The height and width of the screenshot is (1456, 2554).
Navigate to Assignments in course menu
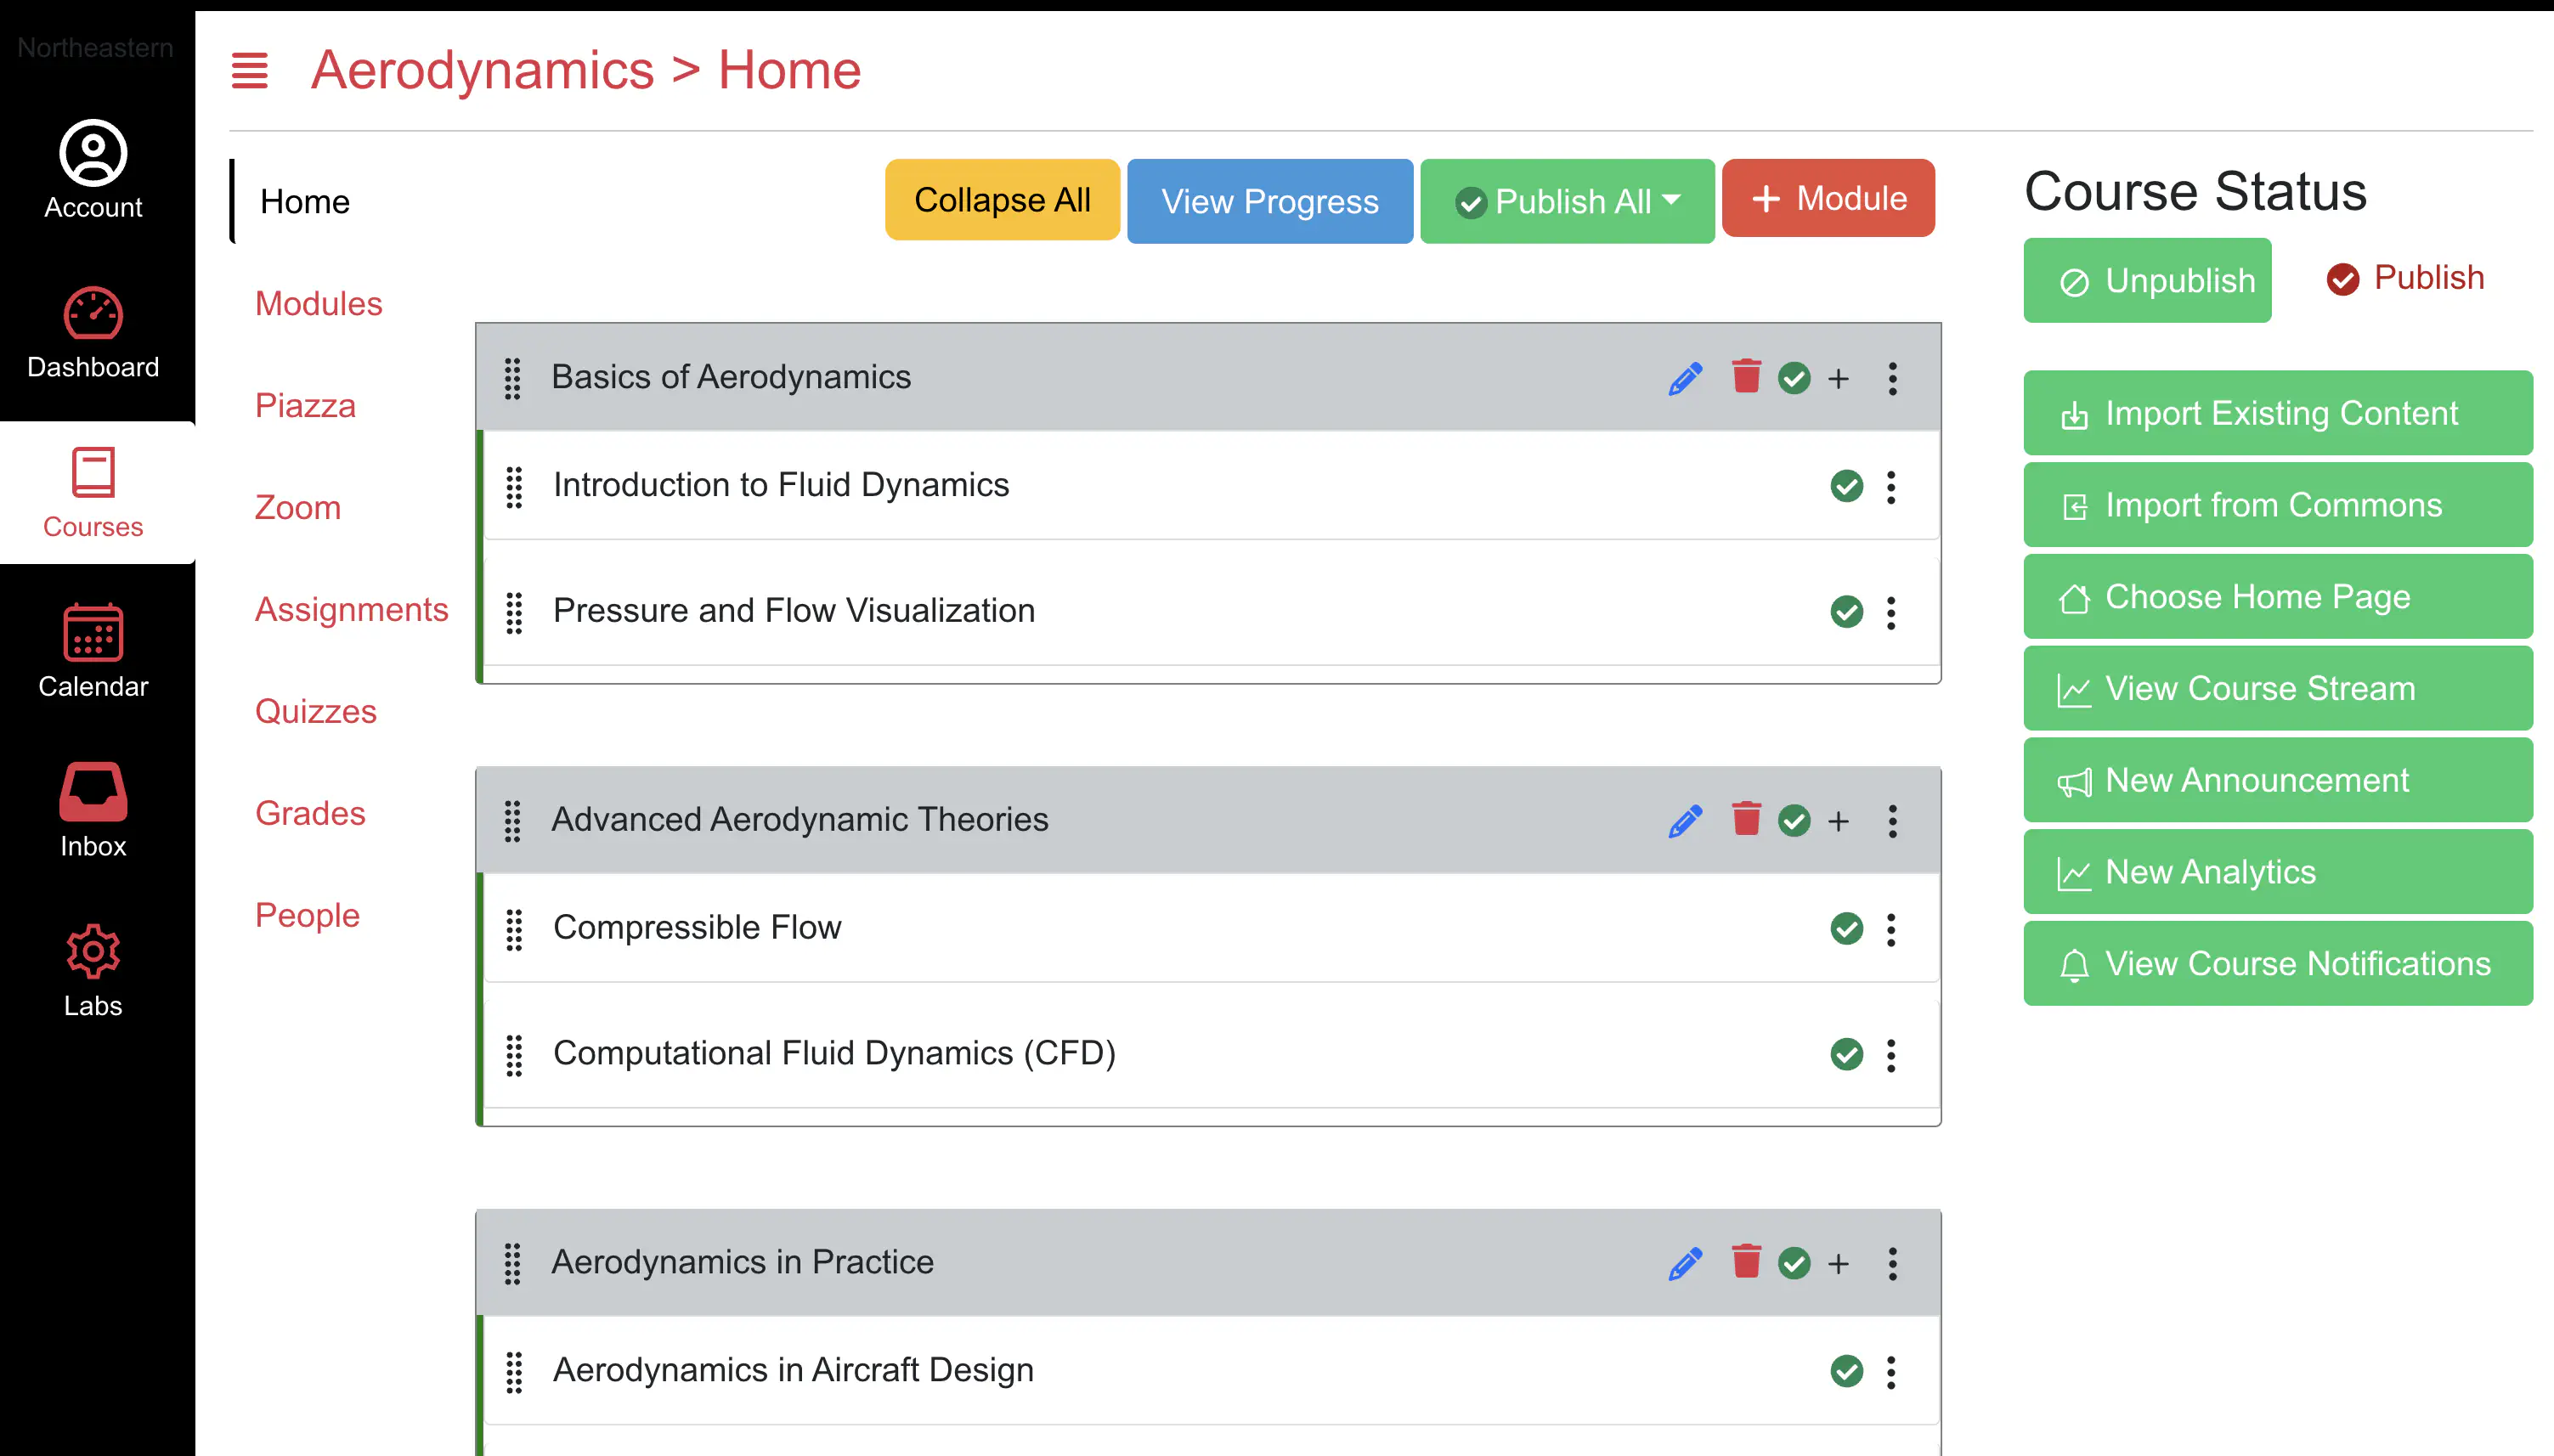[351, 609]
